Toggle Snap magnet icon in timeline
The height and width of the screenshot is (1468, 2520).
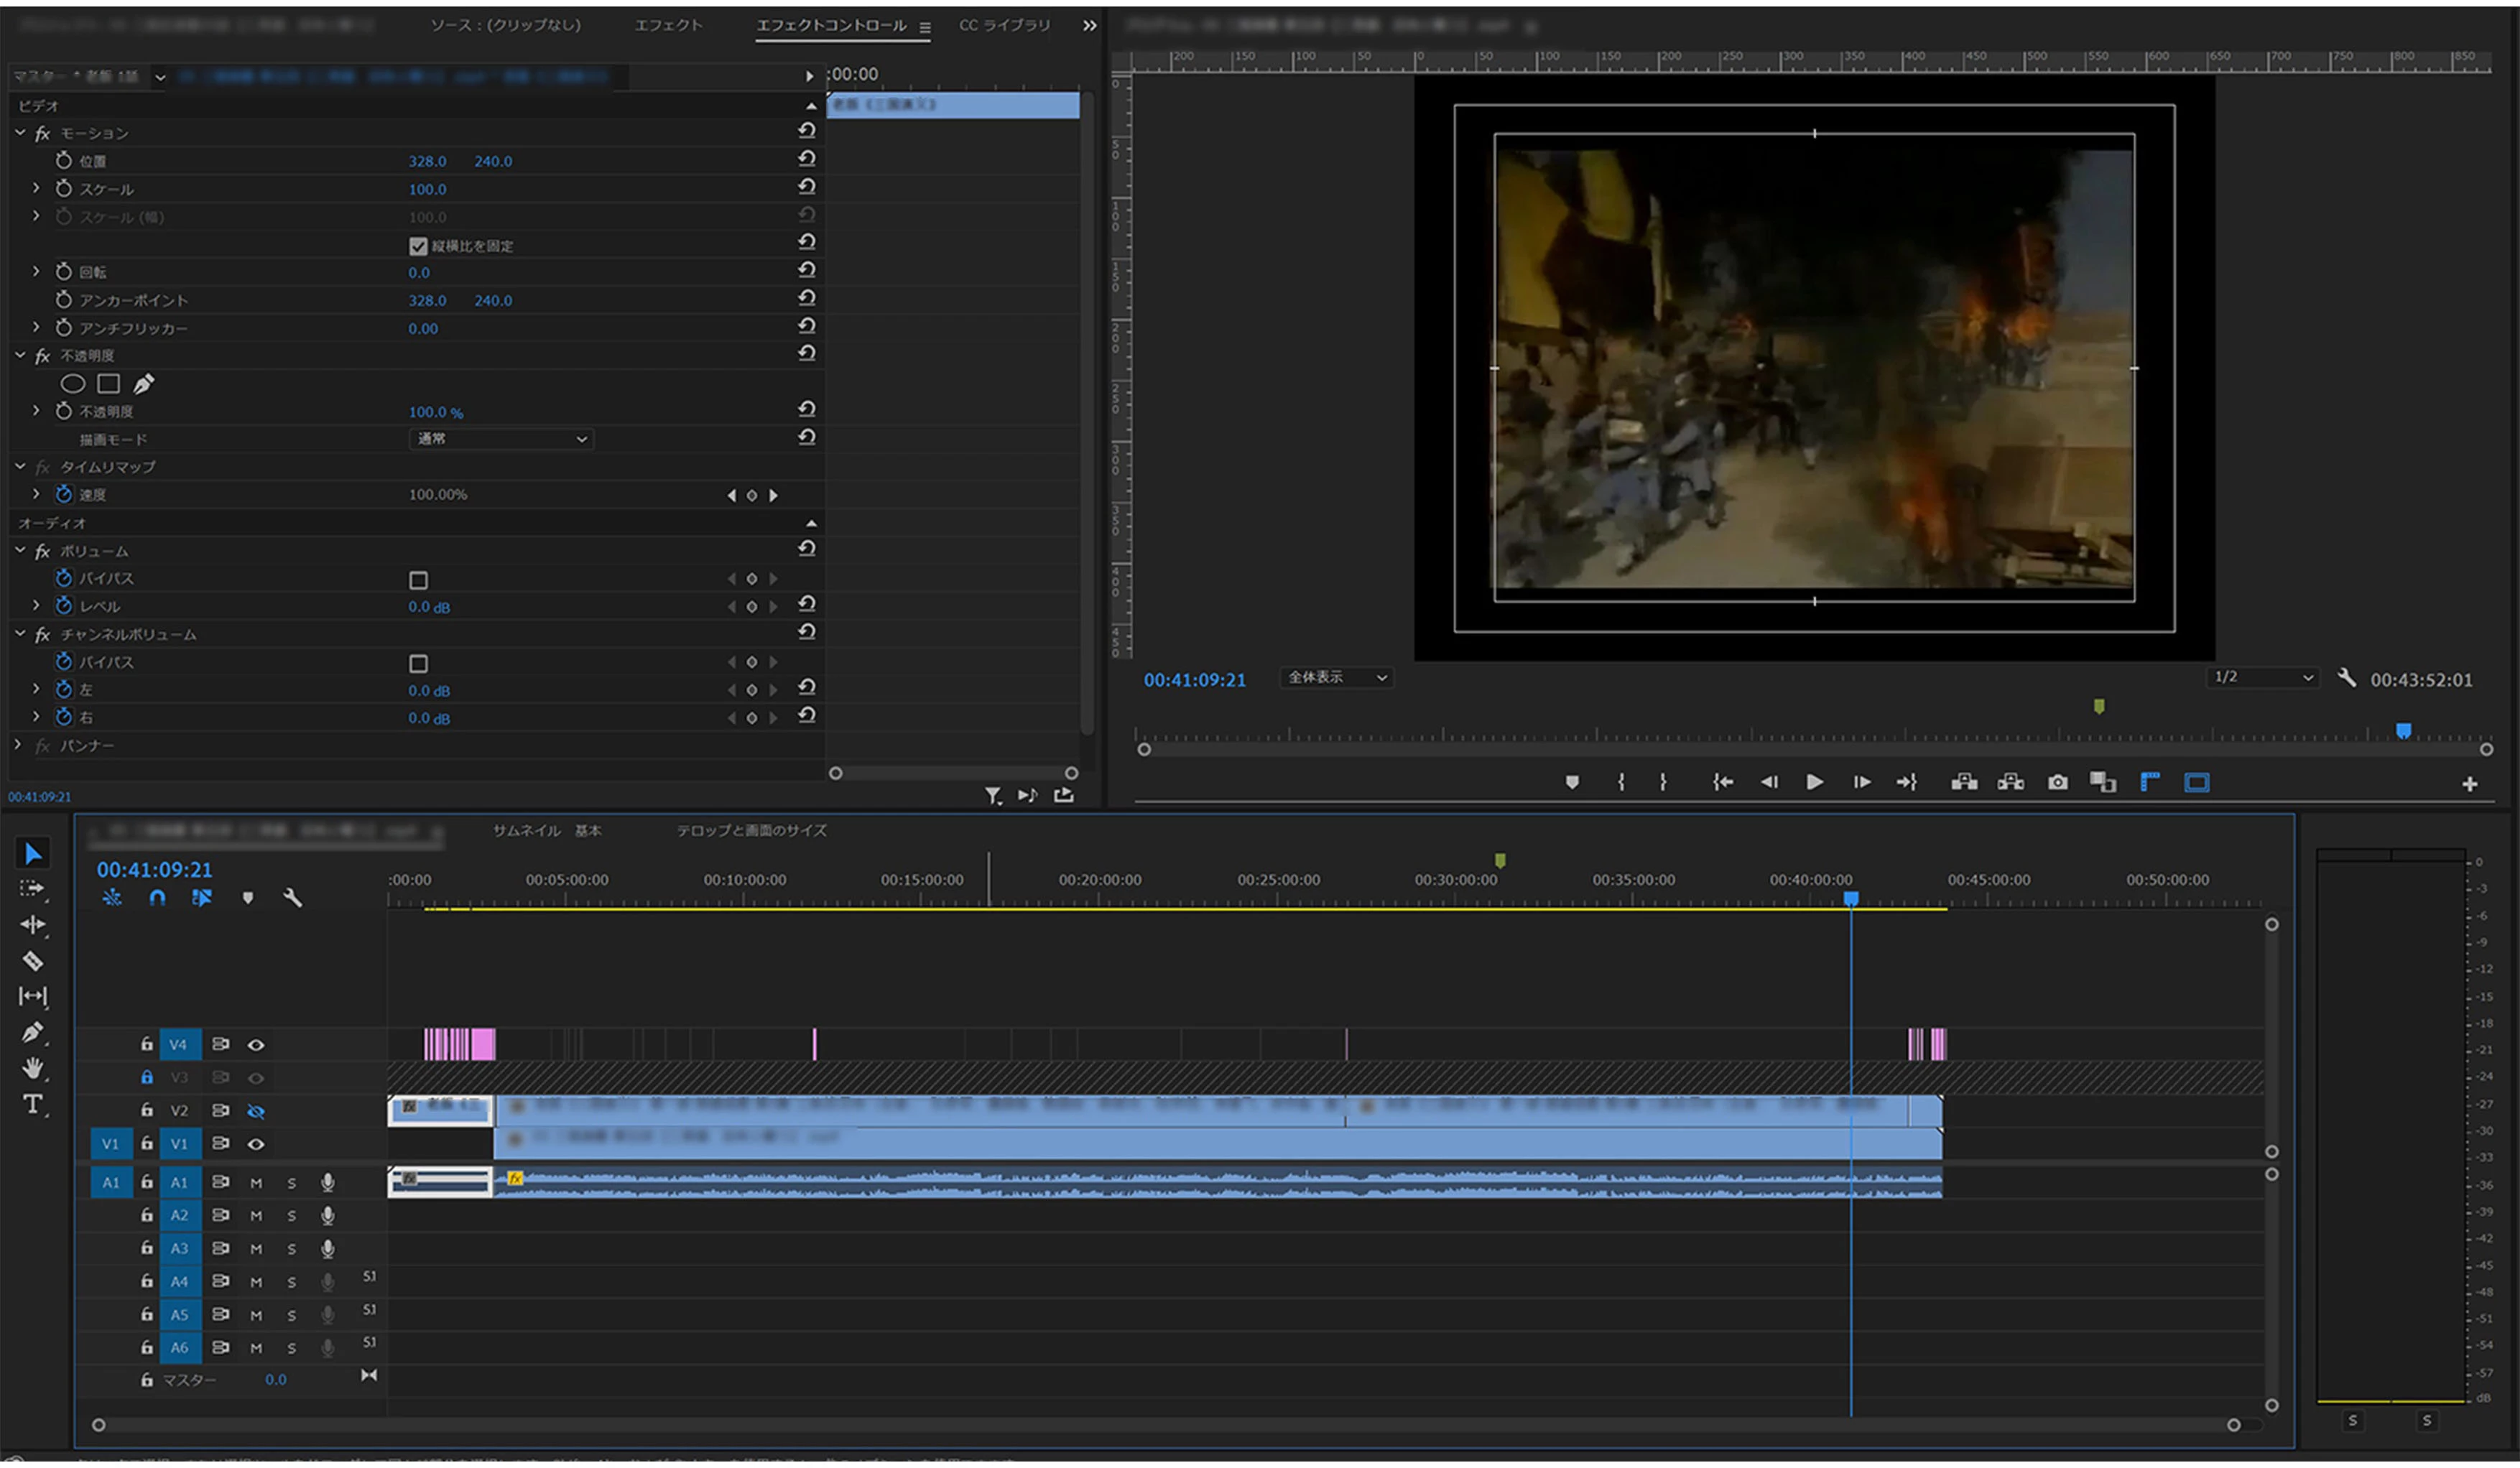click(157, 897)
